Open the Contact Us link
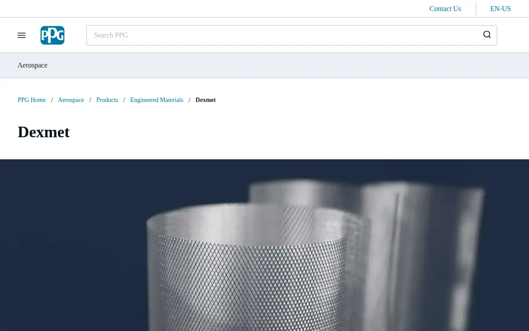 [x=445, y=9]
